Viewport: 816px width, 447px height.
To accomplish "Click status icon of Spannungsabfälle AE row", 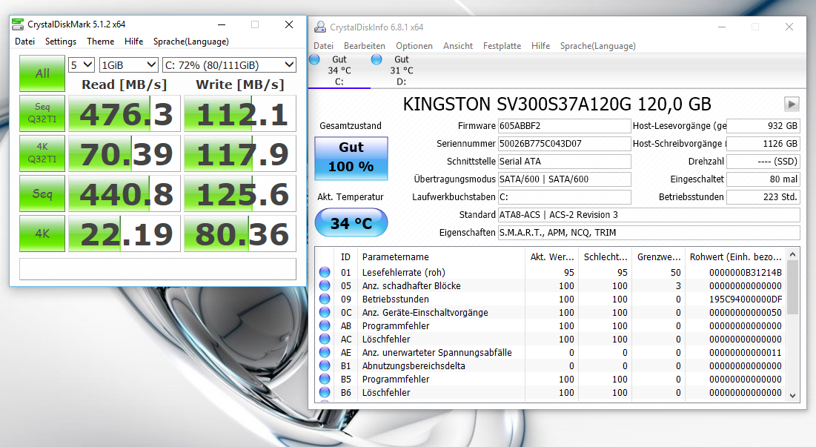I will 325,352.
